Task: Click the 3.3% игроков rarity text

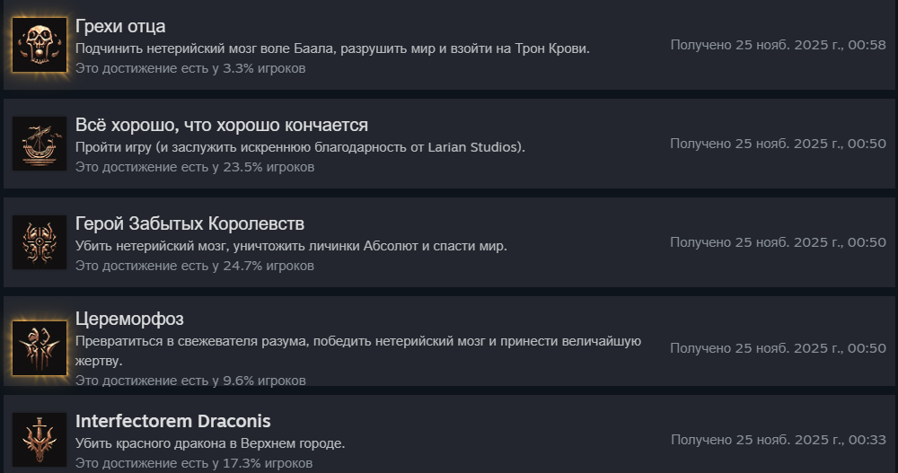Action: (189, 68)
